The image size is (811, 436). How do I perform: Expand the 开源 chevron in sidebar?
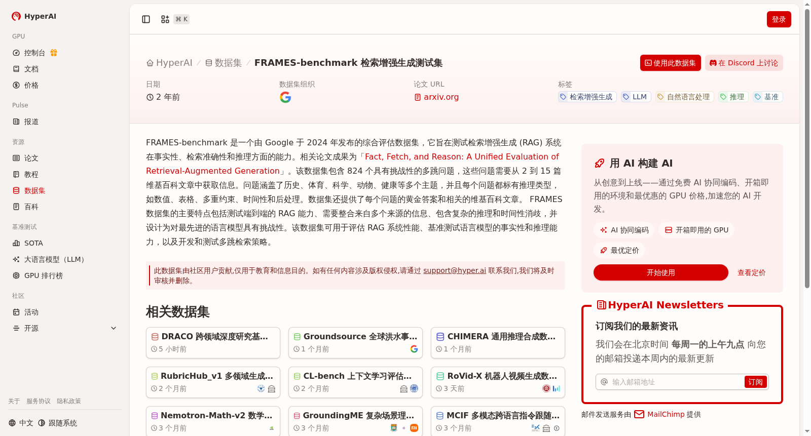tap(114, 328)
